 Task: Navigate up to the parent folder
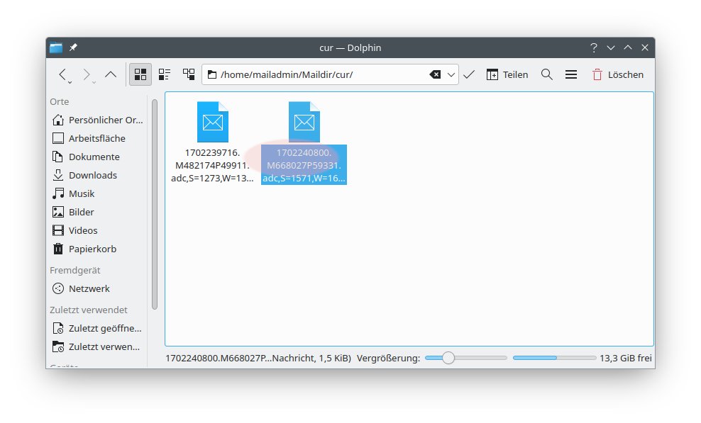click(x=111, y=74)
